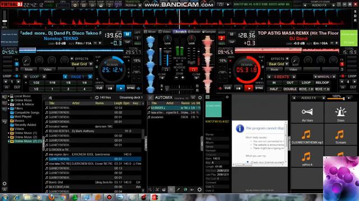Switch to the Video tab in center panel
This screenshot has width=359, height=201.
(165, 32)
